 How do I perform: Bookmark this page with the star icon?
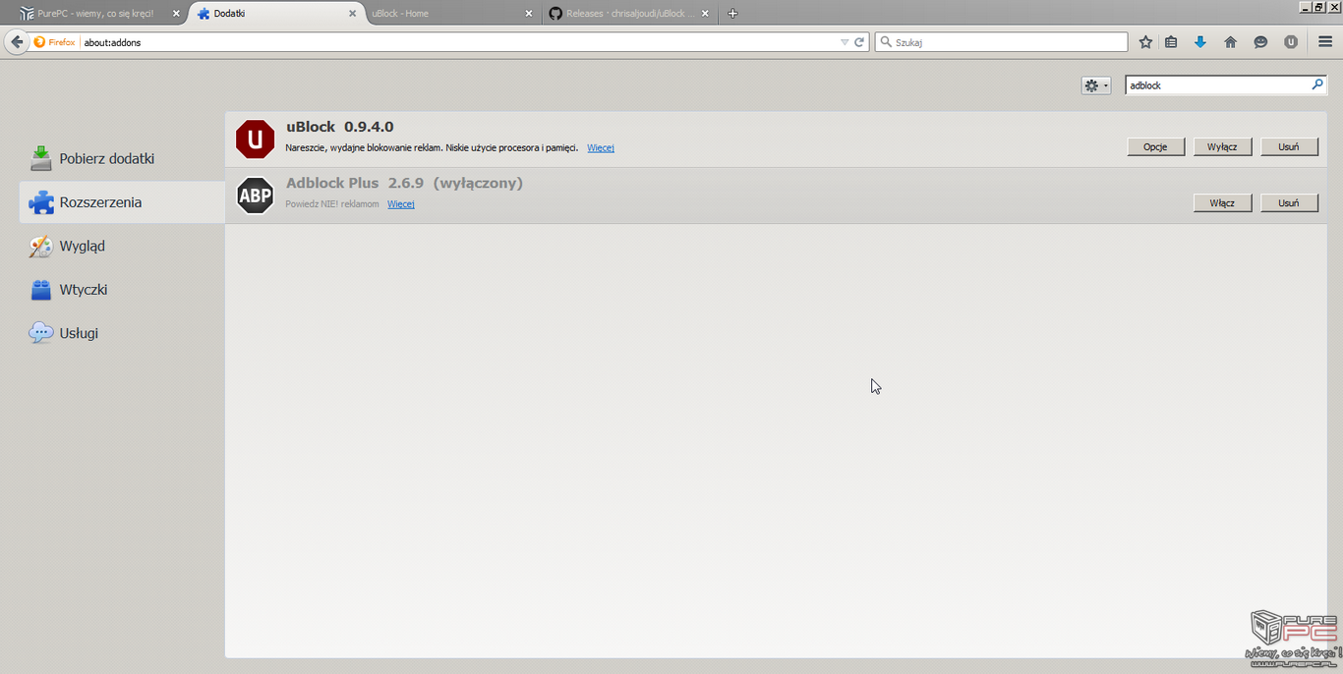click(1145, 42)
